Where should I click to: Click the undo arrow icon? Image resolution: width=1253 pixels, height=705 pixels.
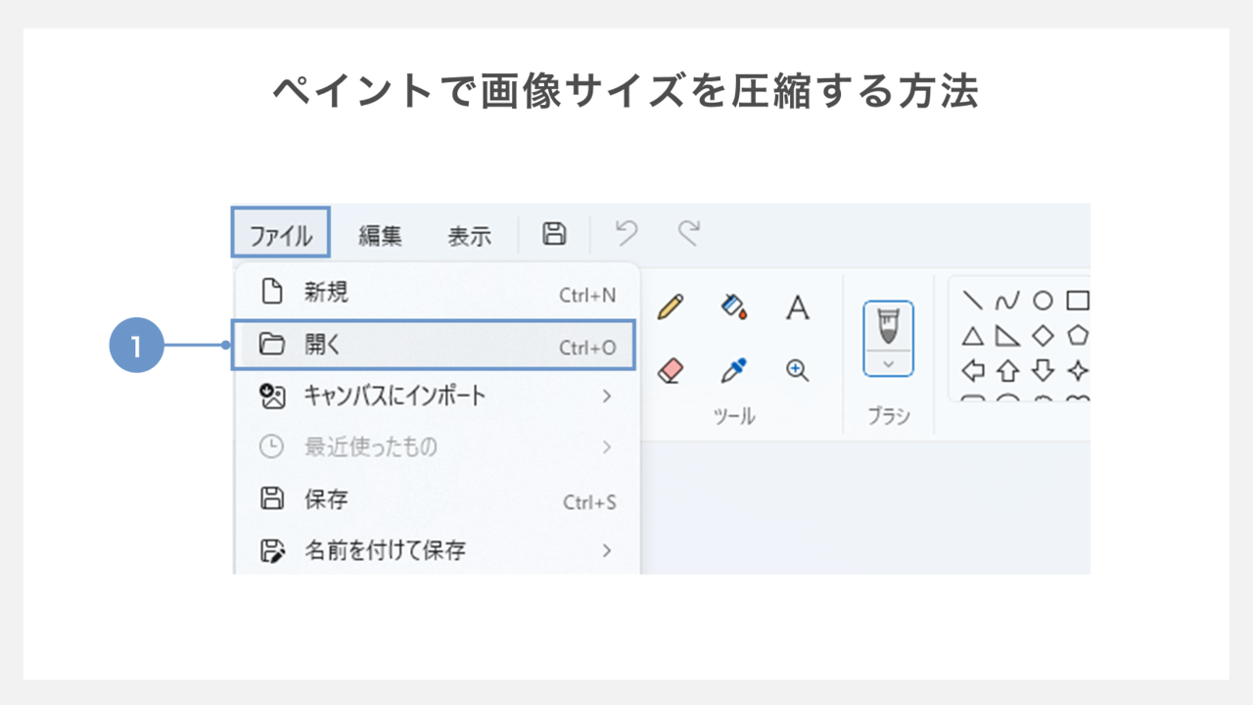[x=626, y=233]
